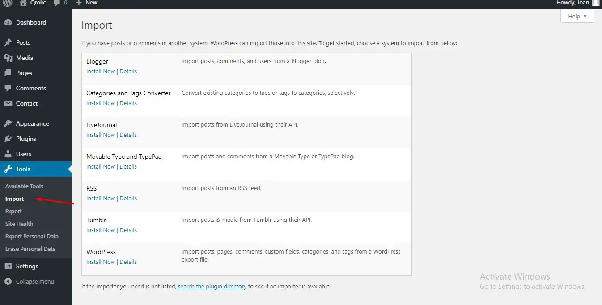The width and height of the screenshot is (602, 305).
Task: Open the New content menu
Action: 87,3
